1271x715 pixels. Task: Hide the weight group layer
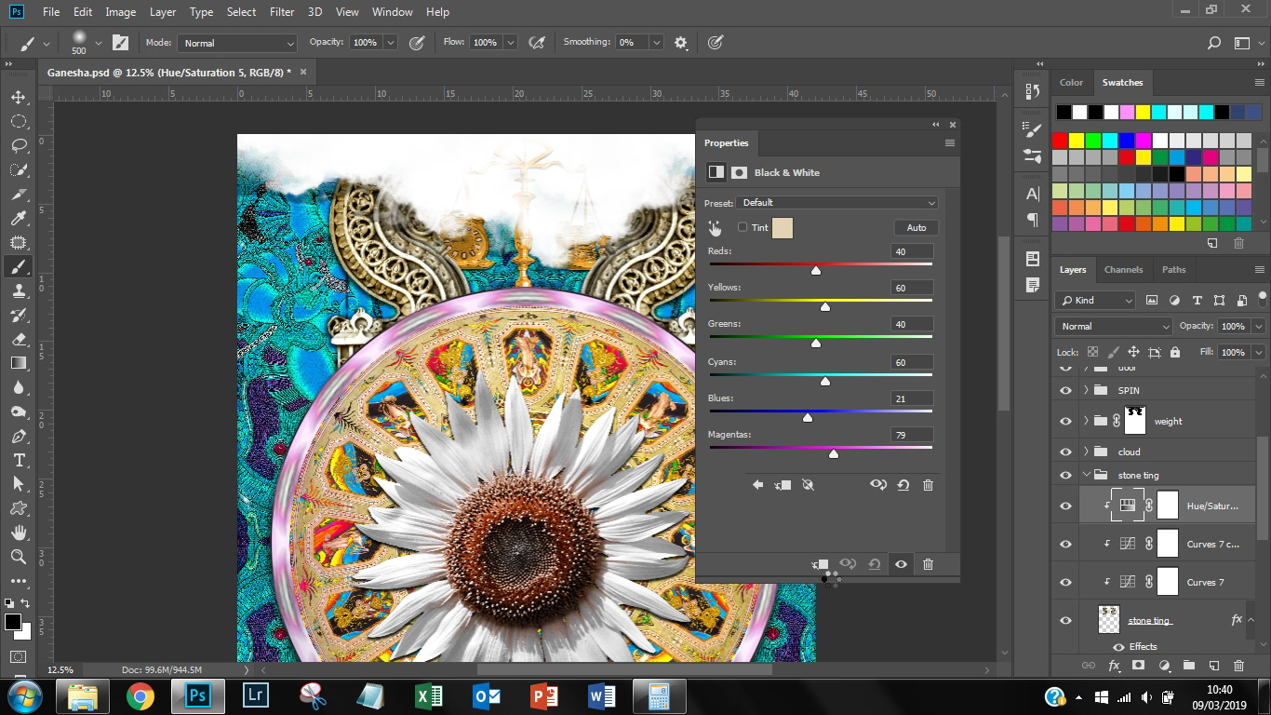pos(1066,421)
